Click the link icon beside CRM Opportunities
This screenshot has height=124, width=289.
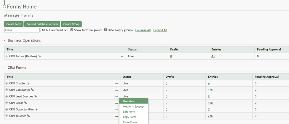(36, 109)
